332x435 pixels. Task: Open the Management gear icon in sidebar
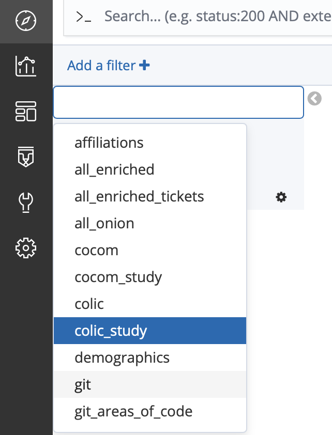(26, 248)
